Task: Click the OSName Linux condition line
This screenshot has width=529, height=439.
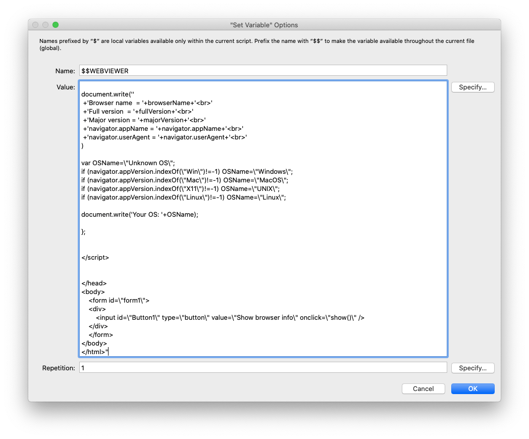Action: pos(184,197)
